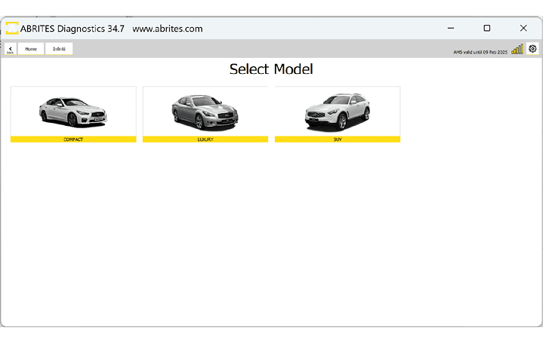Go to the Home breadcrumb
543x343 pixels.
[31, 49]
